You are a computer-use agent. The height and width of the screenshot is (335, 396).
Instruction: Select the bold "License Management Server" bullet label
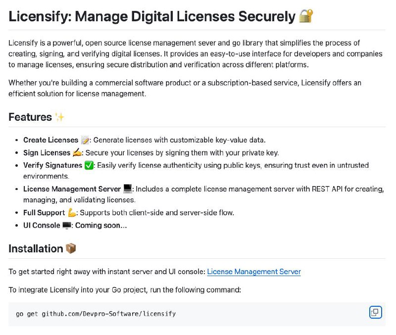[x=72, y=189]
